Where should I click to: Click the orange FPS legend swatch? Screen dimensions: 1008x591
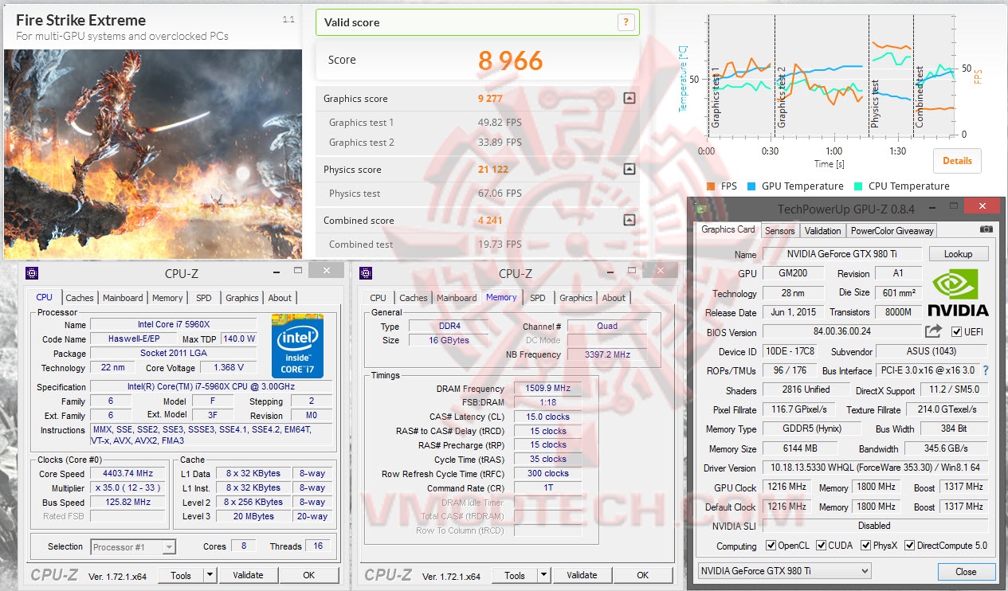click(x=711, y=186)
